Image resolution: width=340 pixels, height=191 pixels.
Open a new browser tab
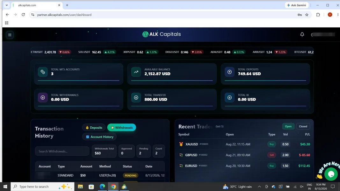coord(67,5)
